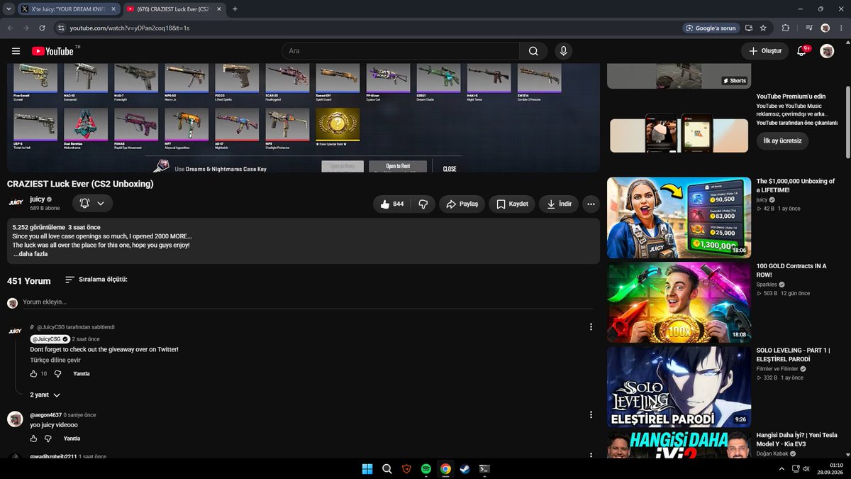Open the Sıralama ölçütü sort menu
Viewport: 851px width, 479px height.
[x=96, y=280]
